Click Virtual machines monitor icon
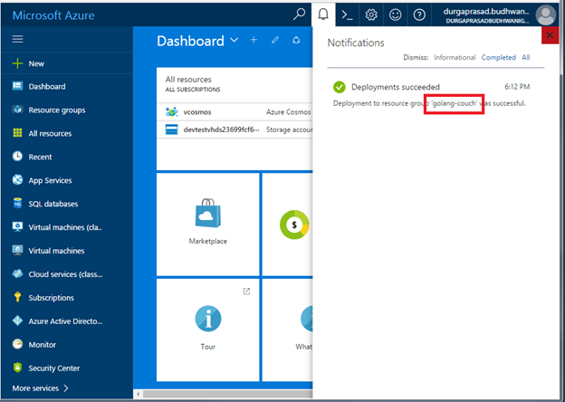This screenshot has height=402, width=565. [17, 250]
